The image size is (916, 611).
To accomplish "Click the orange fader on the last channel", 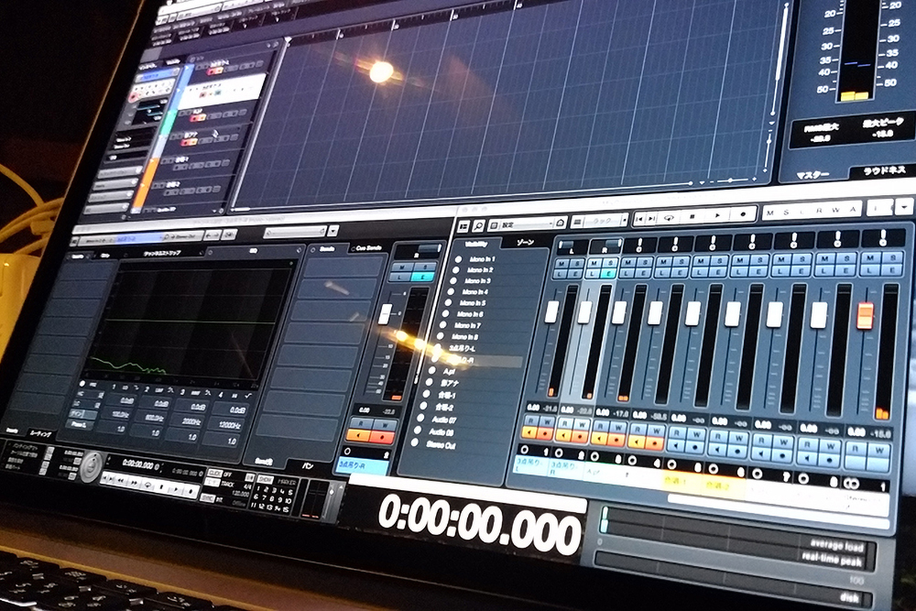I will click(x=865, y=316).
